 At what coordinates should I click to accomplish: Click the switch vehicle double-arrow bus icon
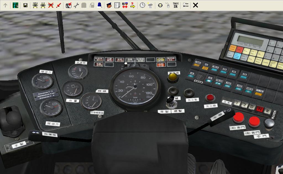point(43,5)
